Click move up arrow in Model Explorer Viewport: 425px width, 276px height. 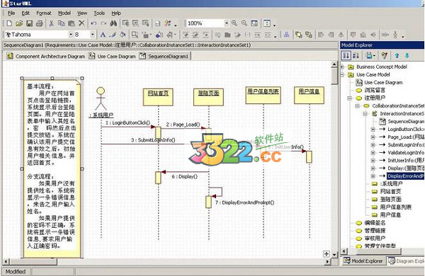[x=397, y=55]
